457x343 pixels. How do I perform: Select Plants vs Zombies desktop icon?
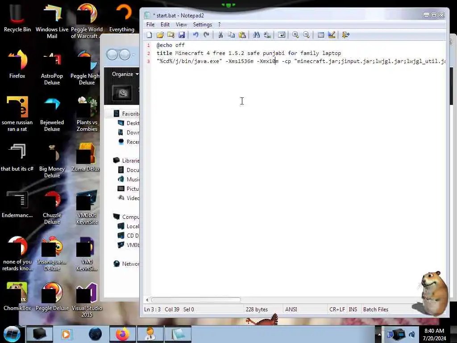tap(87, 114)
